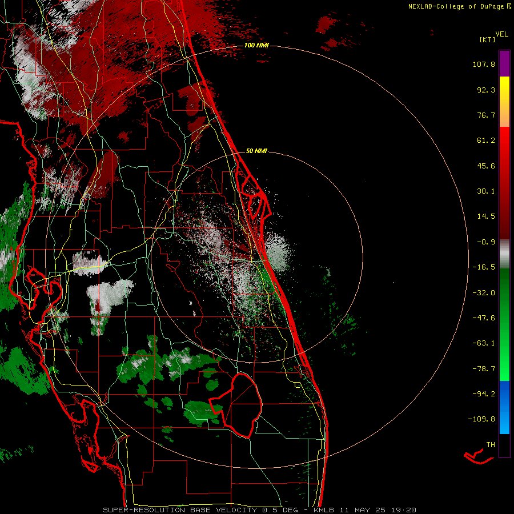The height and width of the screenshot is (514, 514).
Task: Click the "45.6" scale value
Action: (486, 166)
